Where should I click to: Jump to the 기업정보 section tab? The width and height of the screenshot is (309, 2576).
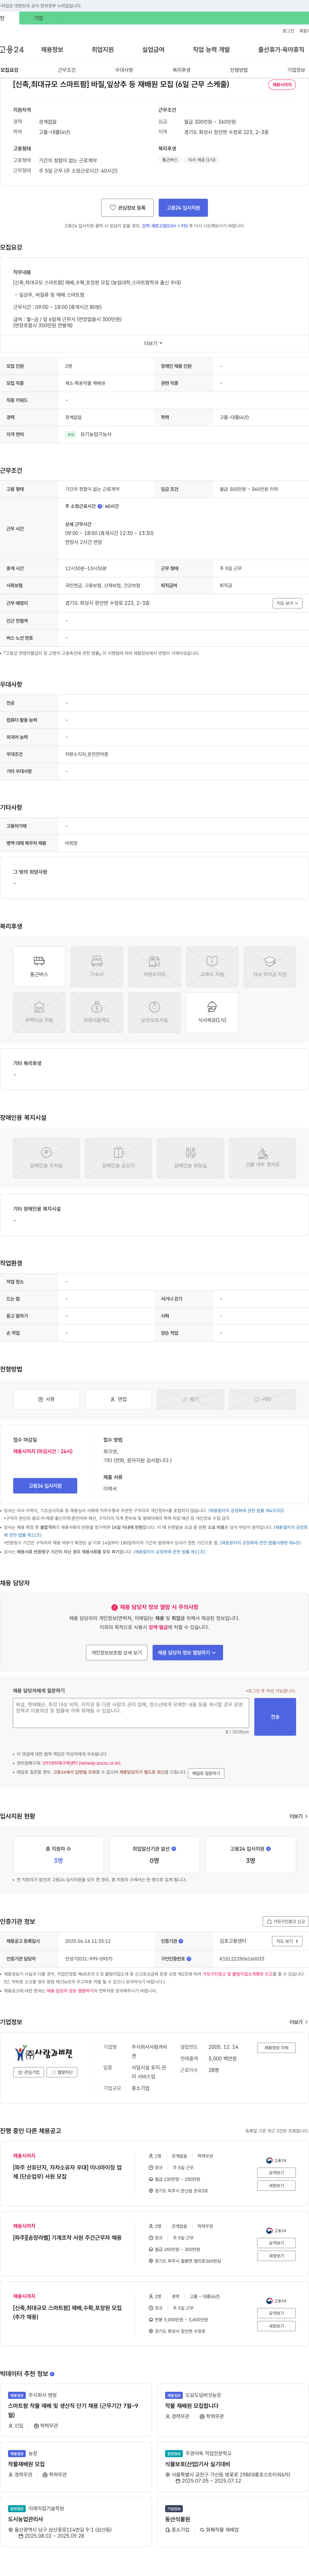pos(296,70)
